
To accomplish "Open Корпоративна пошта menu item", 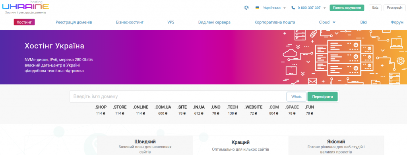I will pyautogui.click(x=275, y=22).
